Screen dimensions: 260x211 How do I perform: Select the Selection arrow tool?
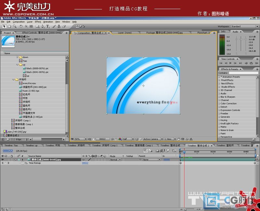(4, 26)
